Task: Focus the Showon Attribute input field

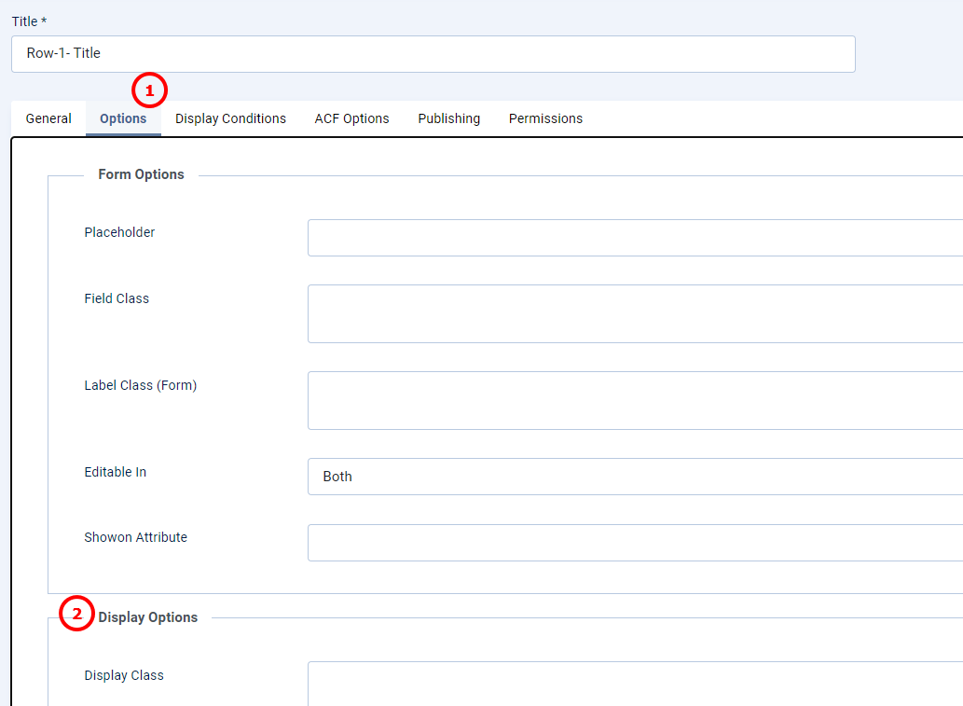Action: (635, 543)
